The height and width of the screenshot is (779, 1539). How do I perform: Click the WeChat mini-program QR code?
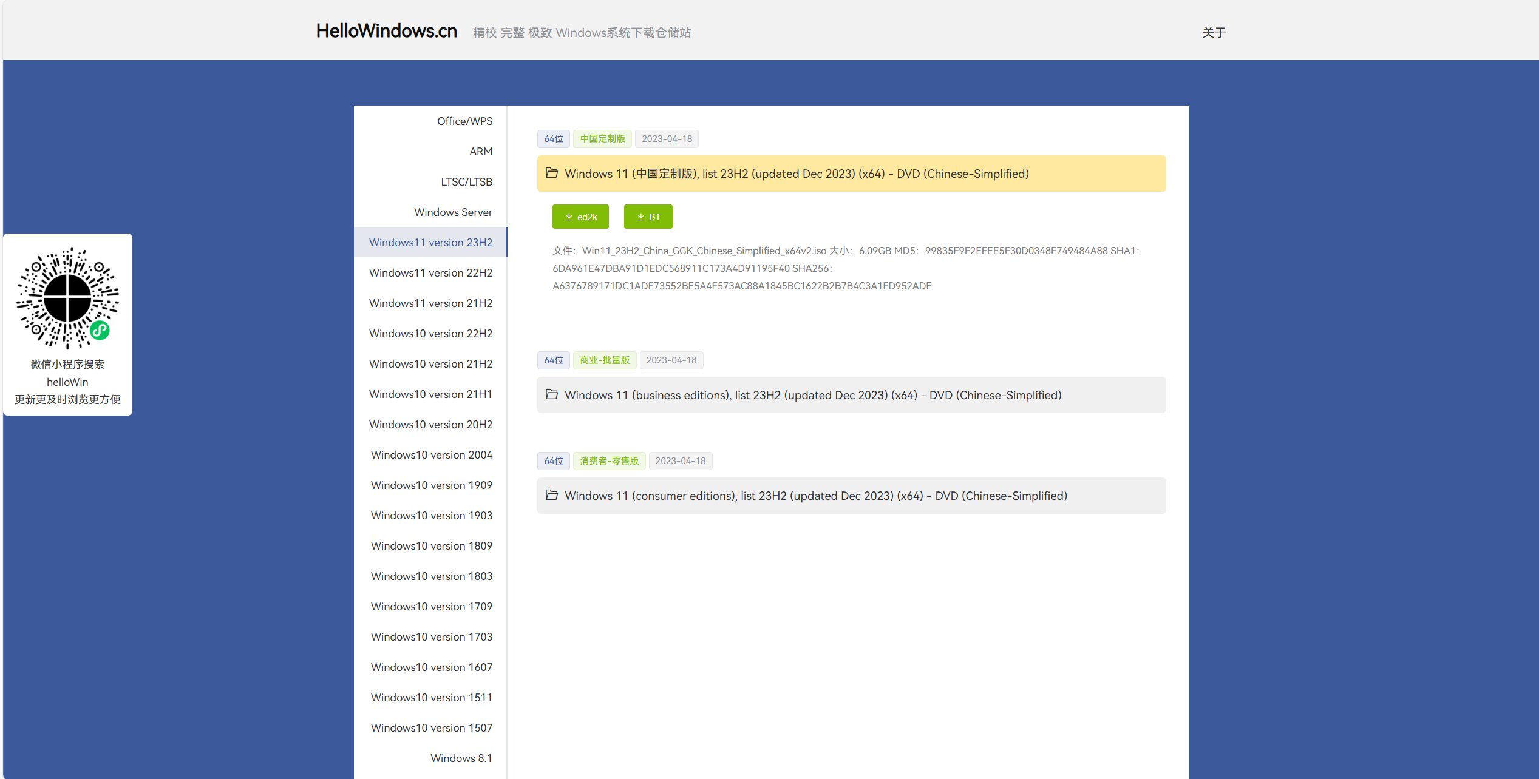(x=67, y=298)
